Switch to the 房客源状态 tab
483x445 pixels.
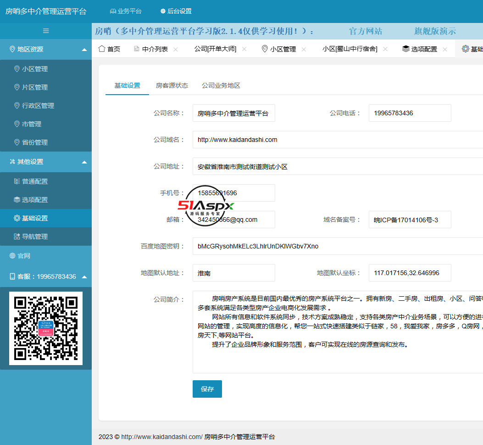pyautogui.click(x=172, y=85)
